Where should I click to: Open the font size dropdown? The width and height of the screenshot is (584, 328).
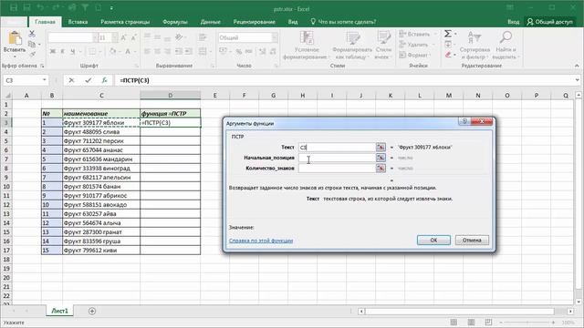point(115,37)
